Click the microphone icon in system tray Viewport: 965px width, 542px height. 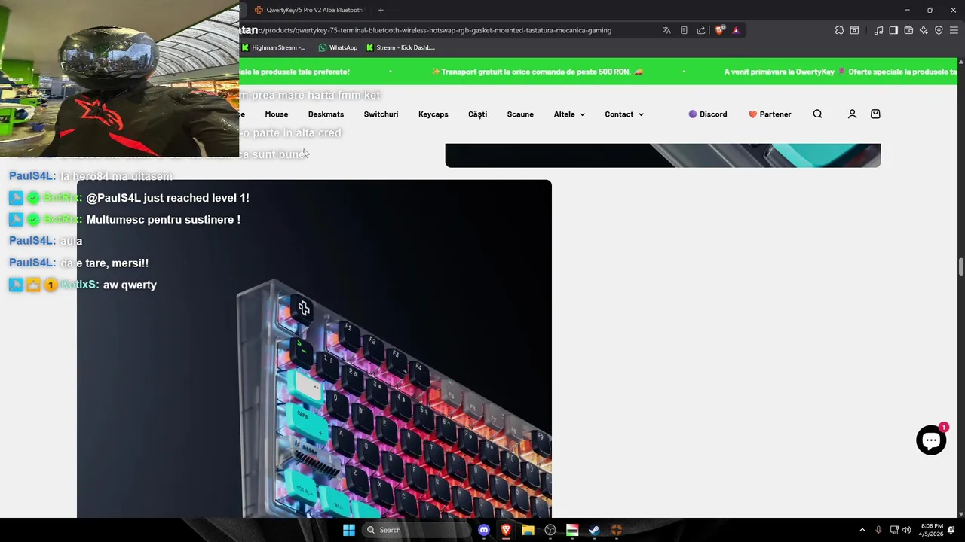click(878, 530)
